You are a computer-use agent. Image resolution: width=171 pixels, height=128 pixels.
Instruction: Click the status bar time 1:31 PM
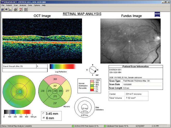click(155, 126)
